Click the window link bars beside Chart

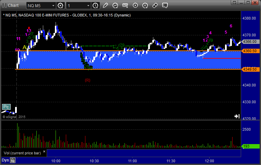(x=4, y=5)
